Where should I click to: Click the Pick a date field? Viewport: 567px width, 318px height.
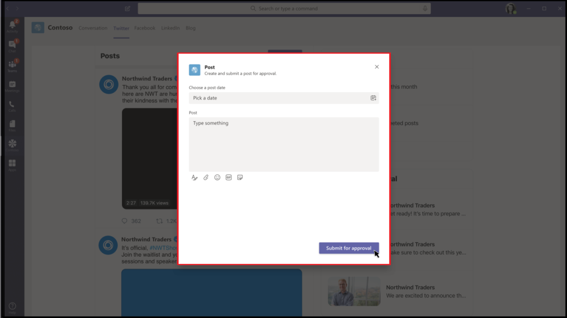click(x=279, y=98)
